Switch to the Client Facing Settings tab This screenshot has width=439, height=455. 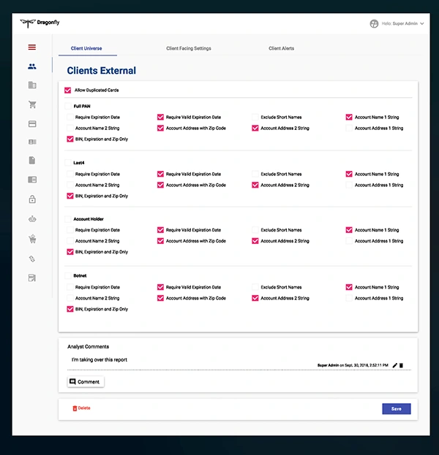click(189, 48)
